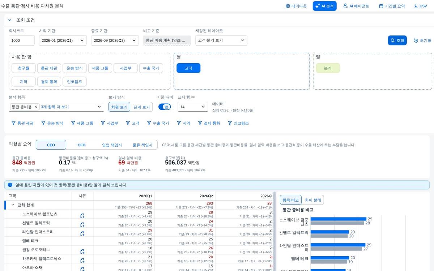Select the unused 결제 통화 dimension chip

[49, 82]
